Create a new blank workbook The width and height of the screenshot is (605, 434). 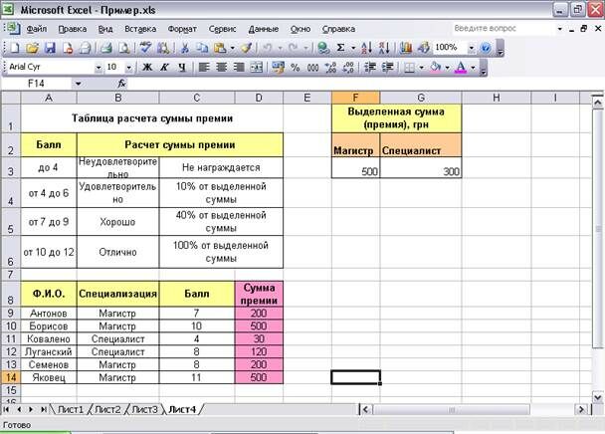coord(15,48)
